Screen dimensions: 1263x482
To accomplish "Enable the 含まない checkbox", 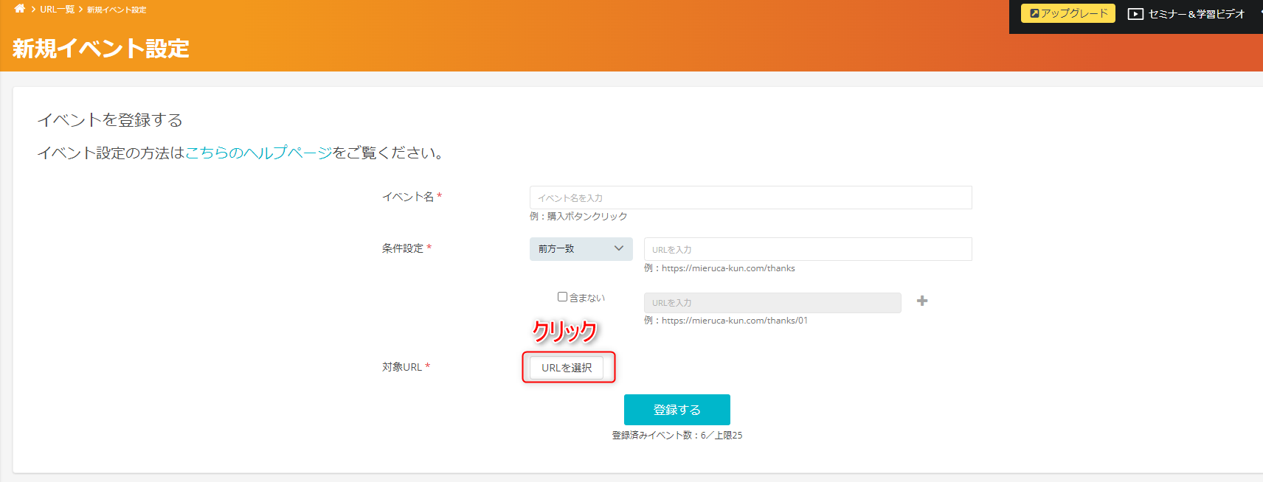I will (x=562, y=297).
